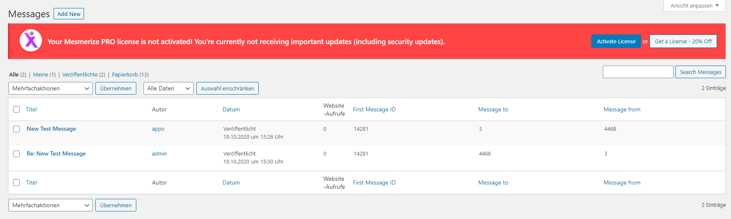The height and width of the screenshot is (219, 731).
Task: Open the New Test Message title link
Action: (x=51, y=129)
